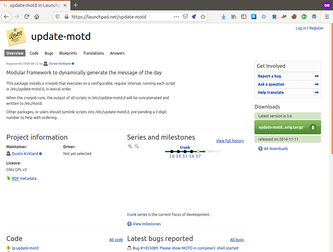Screen dimensions: 333x252
Task: Open the page actions three-dot menu
Action: coord(177,17)
